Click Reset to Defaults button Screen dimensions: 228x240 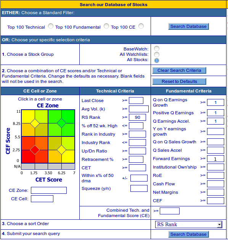(179, 81)
